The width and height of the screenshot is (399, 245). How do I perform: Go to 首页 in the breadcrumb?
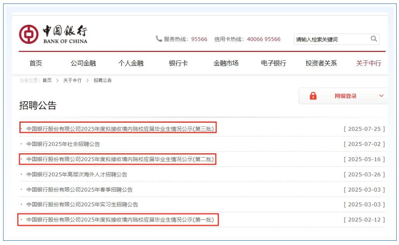pyautogui.click(x=47, y=81)
